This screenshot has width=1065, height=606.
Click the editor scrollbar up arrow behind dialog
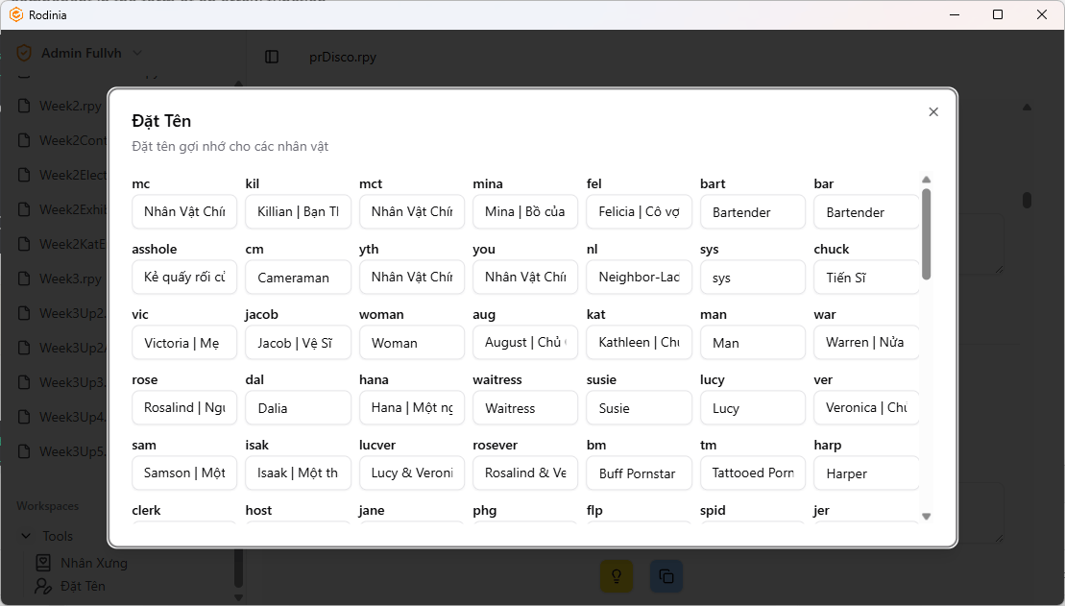pos(1027,107)
